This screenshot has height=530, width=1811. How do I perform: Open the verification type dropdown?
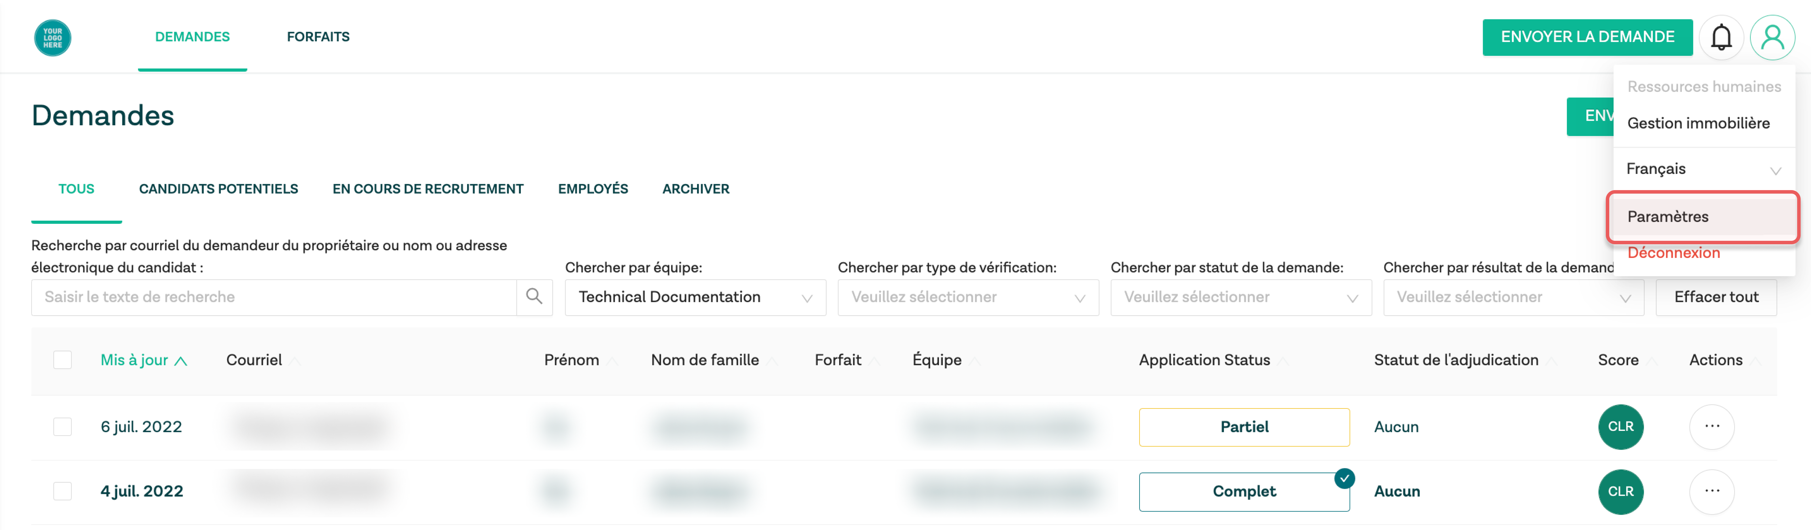click(x=968, y=297)
